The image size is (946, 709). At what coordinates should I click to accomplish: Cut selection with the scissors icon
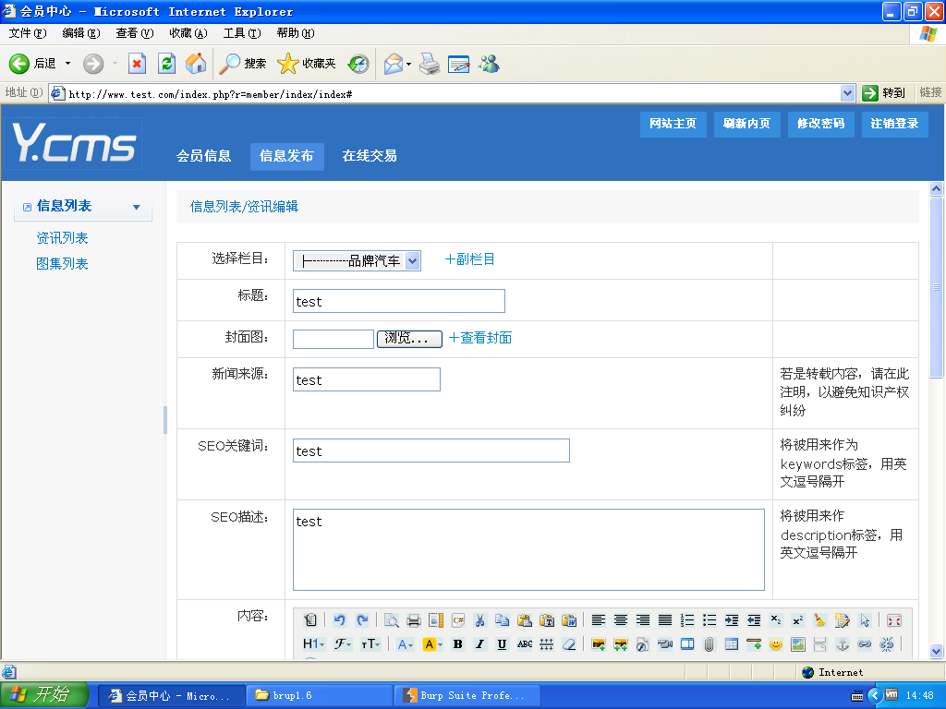pyautogui.click(x=480, y=619)
